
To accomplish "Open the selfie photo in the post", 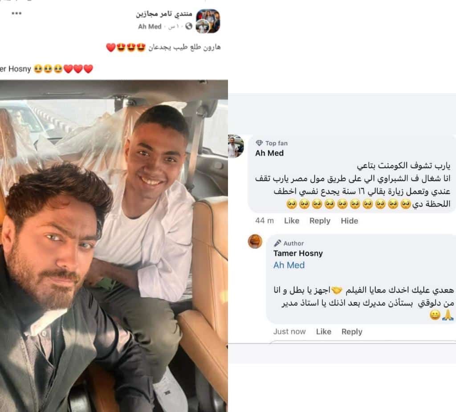I will tap(114, 246).
